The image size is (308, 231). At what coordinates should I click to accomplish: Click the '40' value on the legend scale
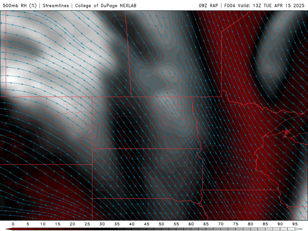point(132,224)
